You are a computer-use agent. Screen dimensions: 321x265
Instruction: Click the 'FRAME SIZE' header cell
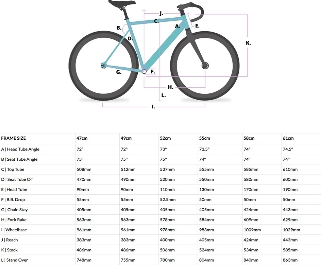(14, 138)
